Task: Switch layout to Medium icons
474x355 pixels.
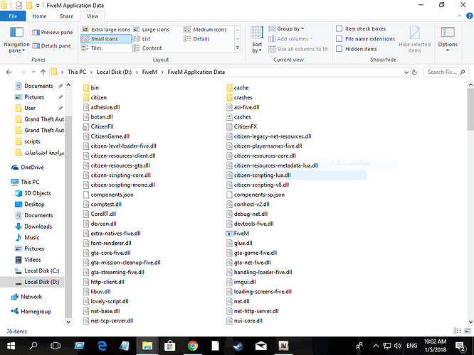Action: pyautogui.click(x=206, y=30)
